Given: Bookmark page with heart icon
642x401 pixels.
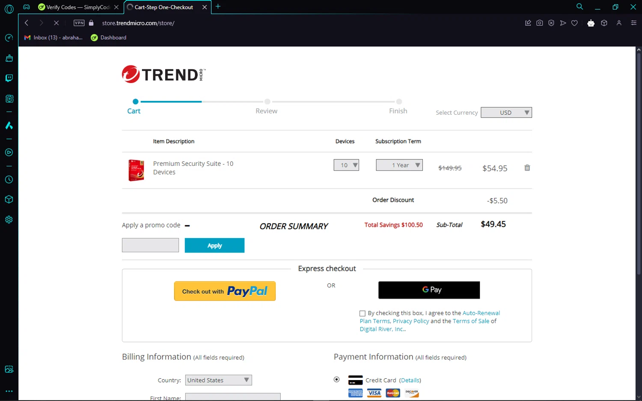Looking at the screenshot, I should (574, 23).
